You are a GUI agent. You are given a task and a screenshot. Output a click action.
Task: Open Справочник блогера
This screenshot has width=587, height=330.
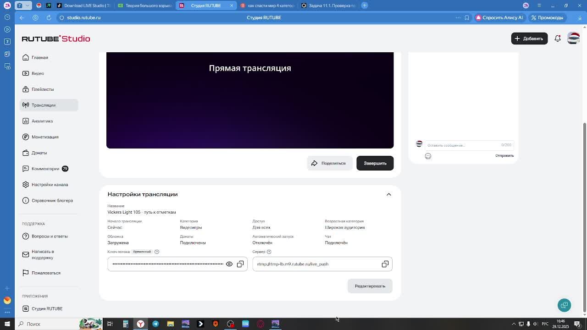point(49,200)
